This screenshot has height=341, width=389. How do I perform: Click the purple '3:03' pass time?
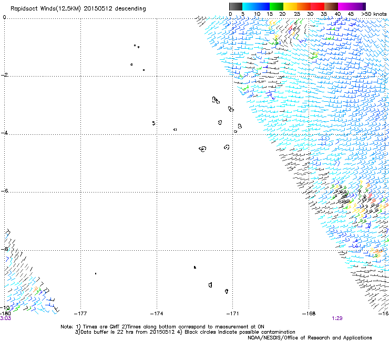click(x=5, y=318)
